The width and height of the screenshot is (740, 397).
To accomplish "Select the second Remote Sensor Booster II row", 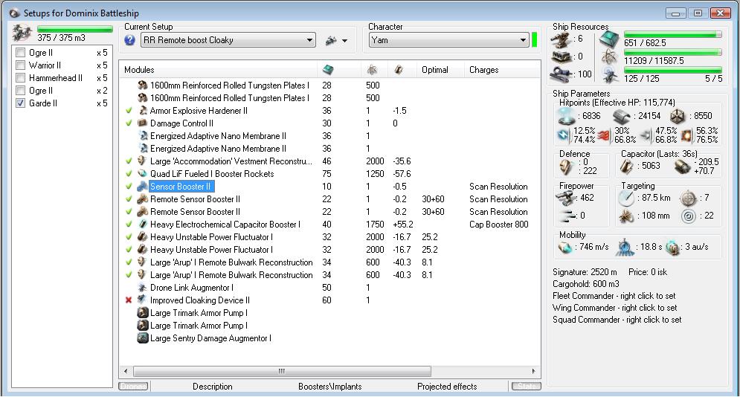I will tap(329, 212).
